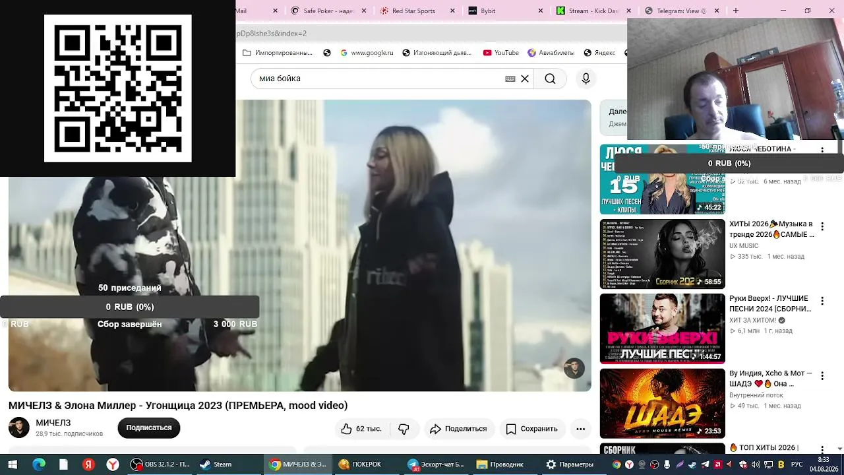Open Импортированные bookmarks folder
Viewport: 844px width, 475px height.
[x=278, y=53]
